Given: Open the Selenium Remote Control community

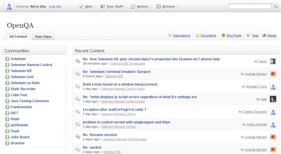Looking at the screenshot, I should pos(31,65).
